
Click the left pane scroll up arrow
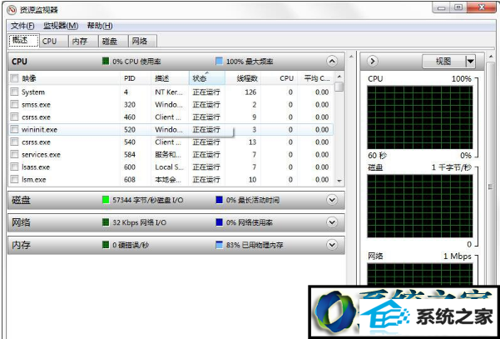(x=351, y=57)
